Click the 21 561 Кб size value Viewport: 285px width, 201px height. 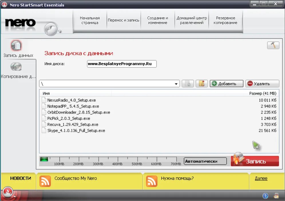point(267,130)
